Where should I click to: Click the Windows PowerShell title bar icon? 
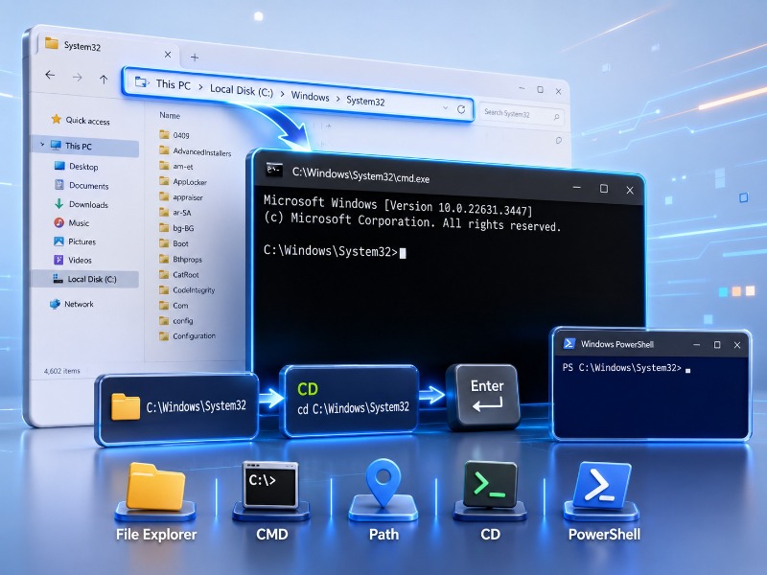569,343
